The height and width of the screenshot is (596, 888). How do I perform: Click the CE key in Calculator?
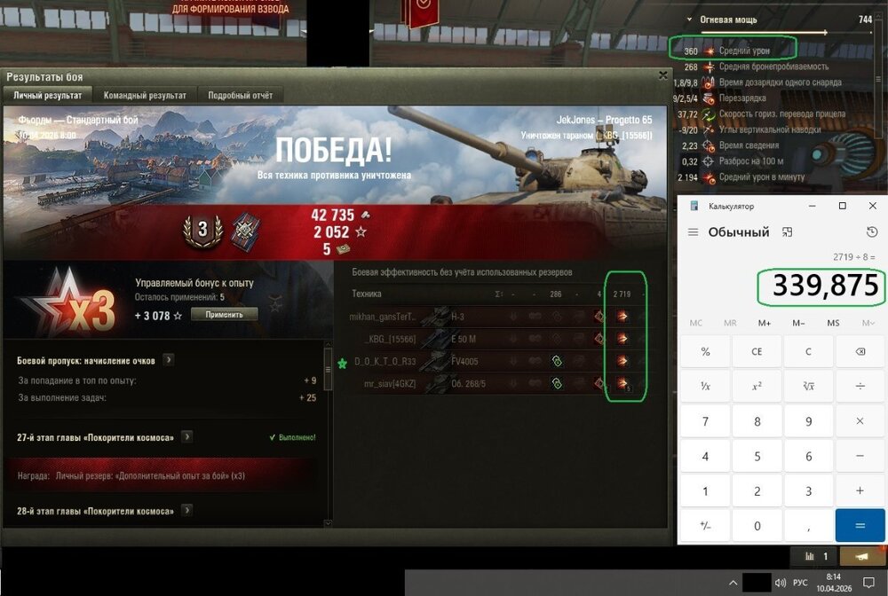point(757,351)
